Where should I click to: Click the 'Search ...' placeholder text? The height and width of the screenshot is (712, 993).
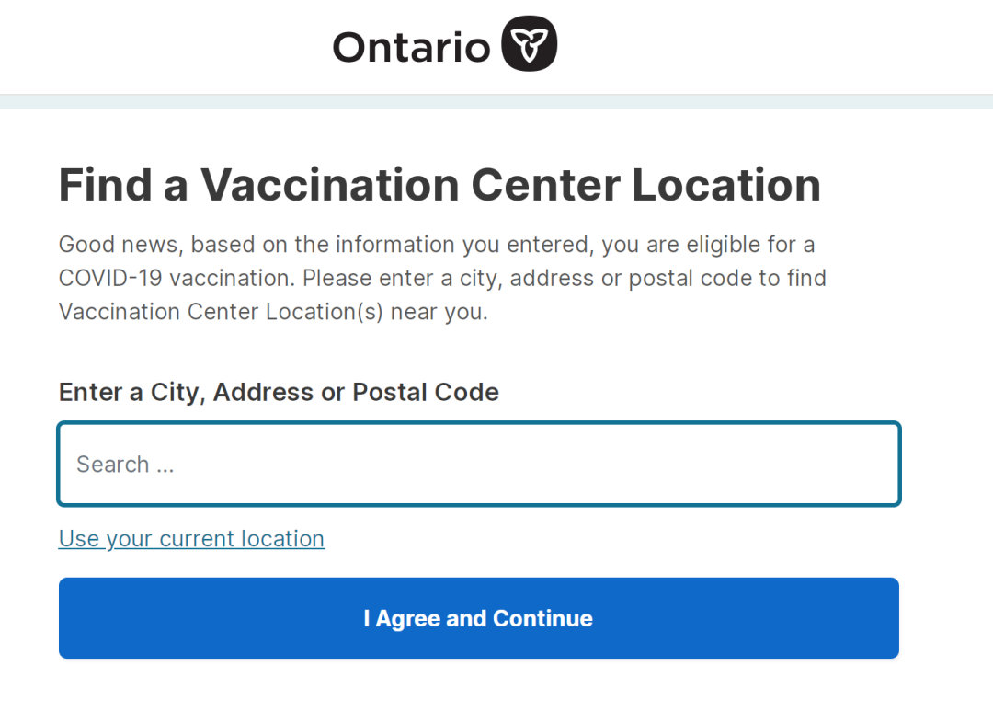click(125, 465)
